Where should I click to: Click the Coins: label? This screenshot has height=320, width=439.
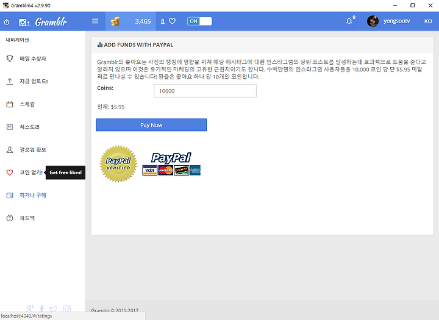click(x=105, y=88)
